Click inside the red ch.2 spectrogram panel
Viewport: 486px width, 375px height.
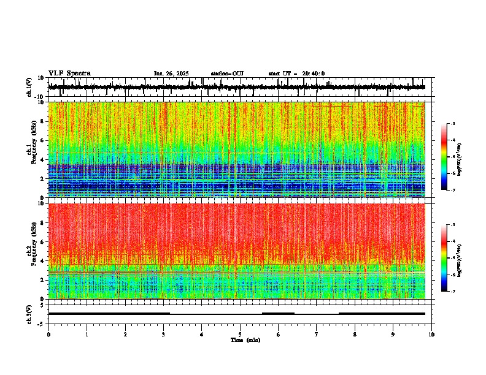click(237, 251)
